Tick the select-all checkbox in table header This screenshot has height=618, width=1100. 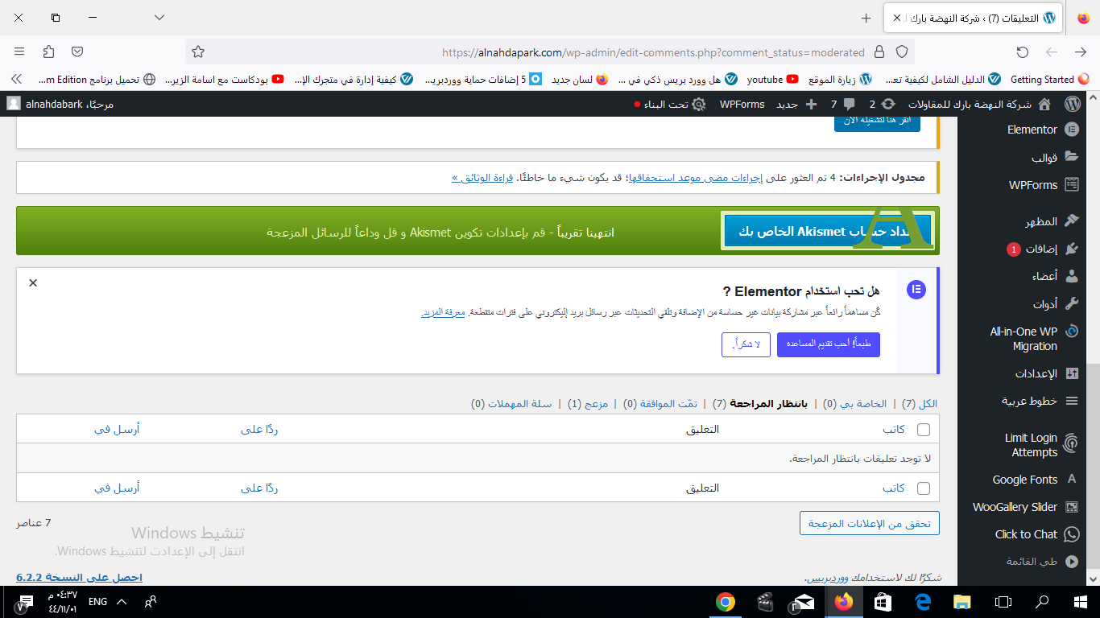(x=924, y=430)
